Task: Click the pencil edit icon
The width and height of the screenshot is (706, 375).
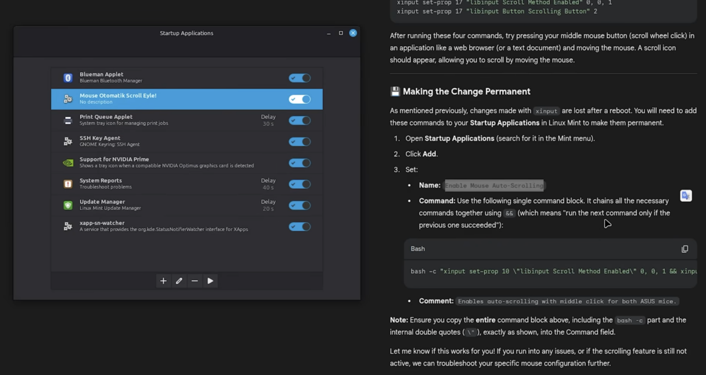Action: 179,281
